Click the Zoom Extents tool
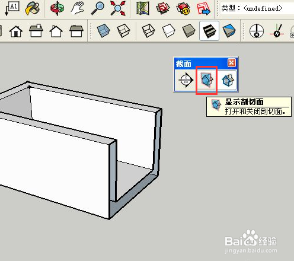 (118, 8)
